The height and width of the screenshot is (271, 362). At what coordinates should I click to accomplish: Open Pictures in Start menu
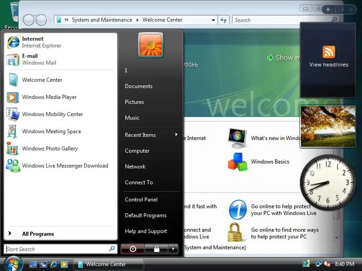tap(134, 102)
